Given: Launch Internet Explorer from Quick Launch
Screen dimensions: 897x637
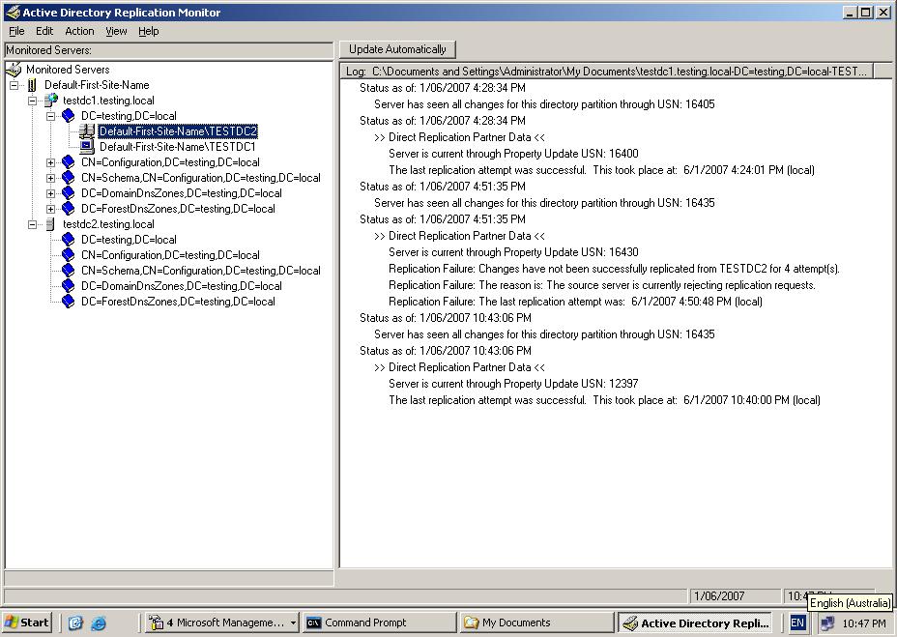Looking at the screenshot, I should 99,623.
